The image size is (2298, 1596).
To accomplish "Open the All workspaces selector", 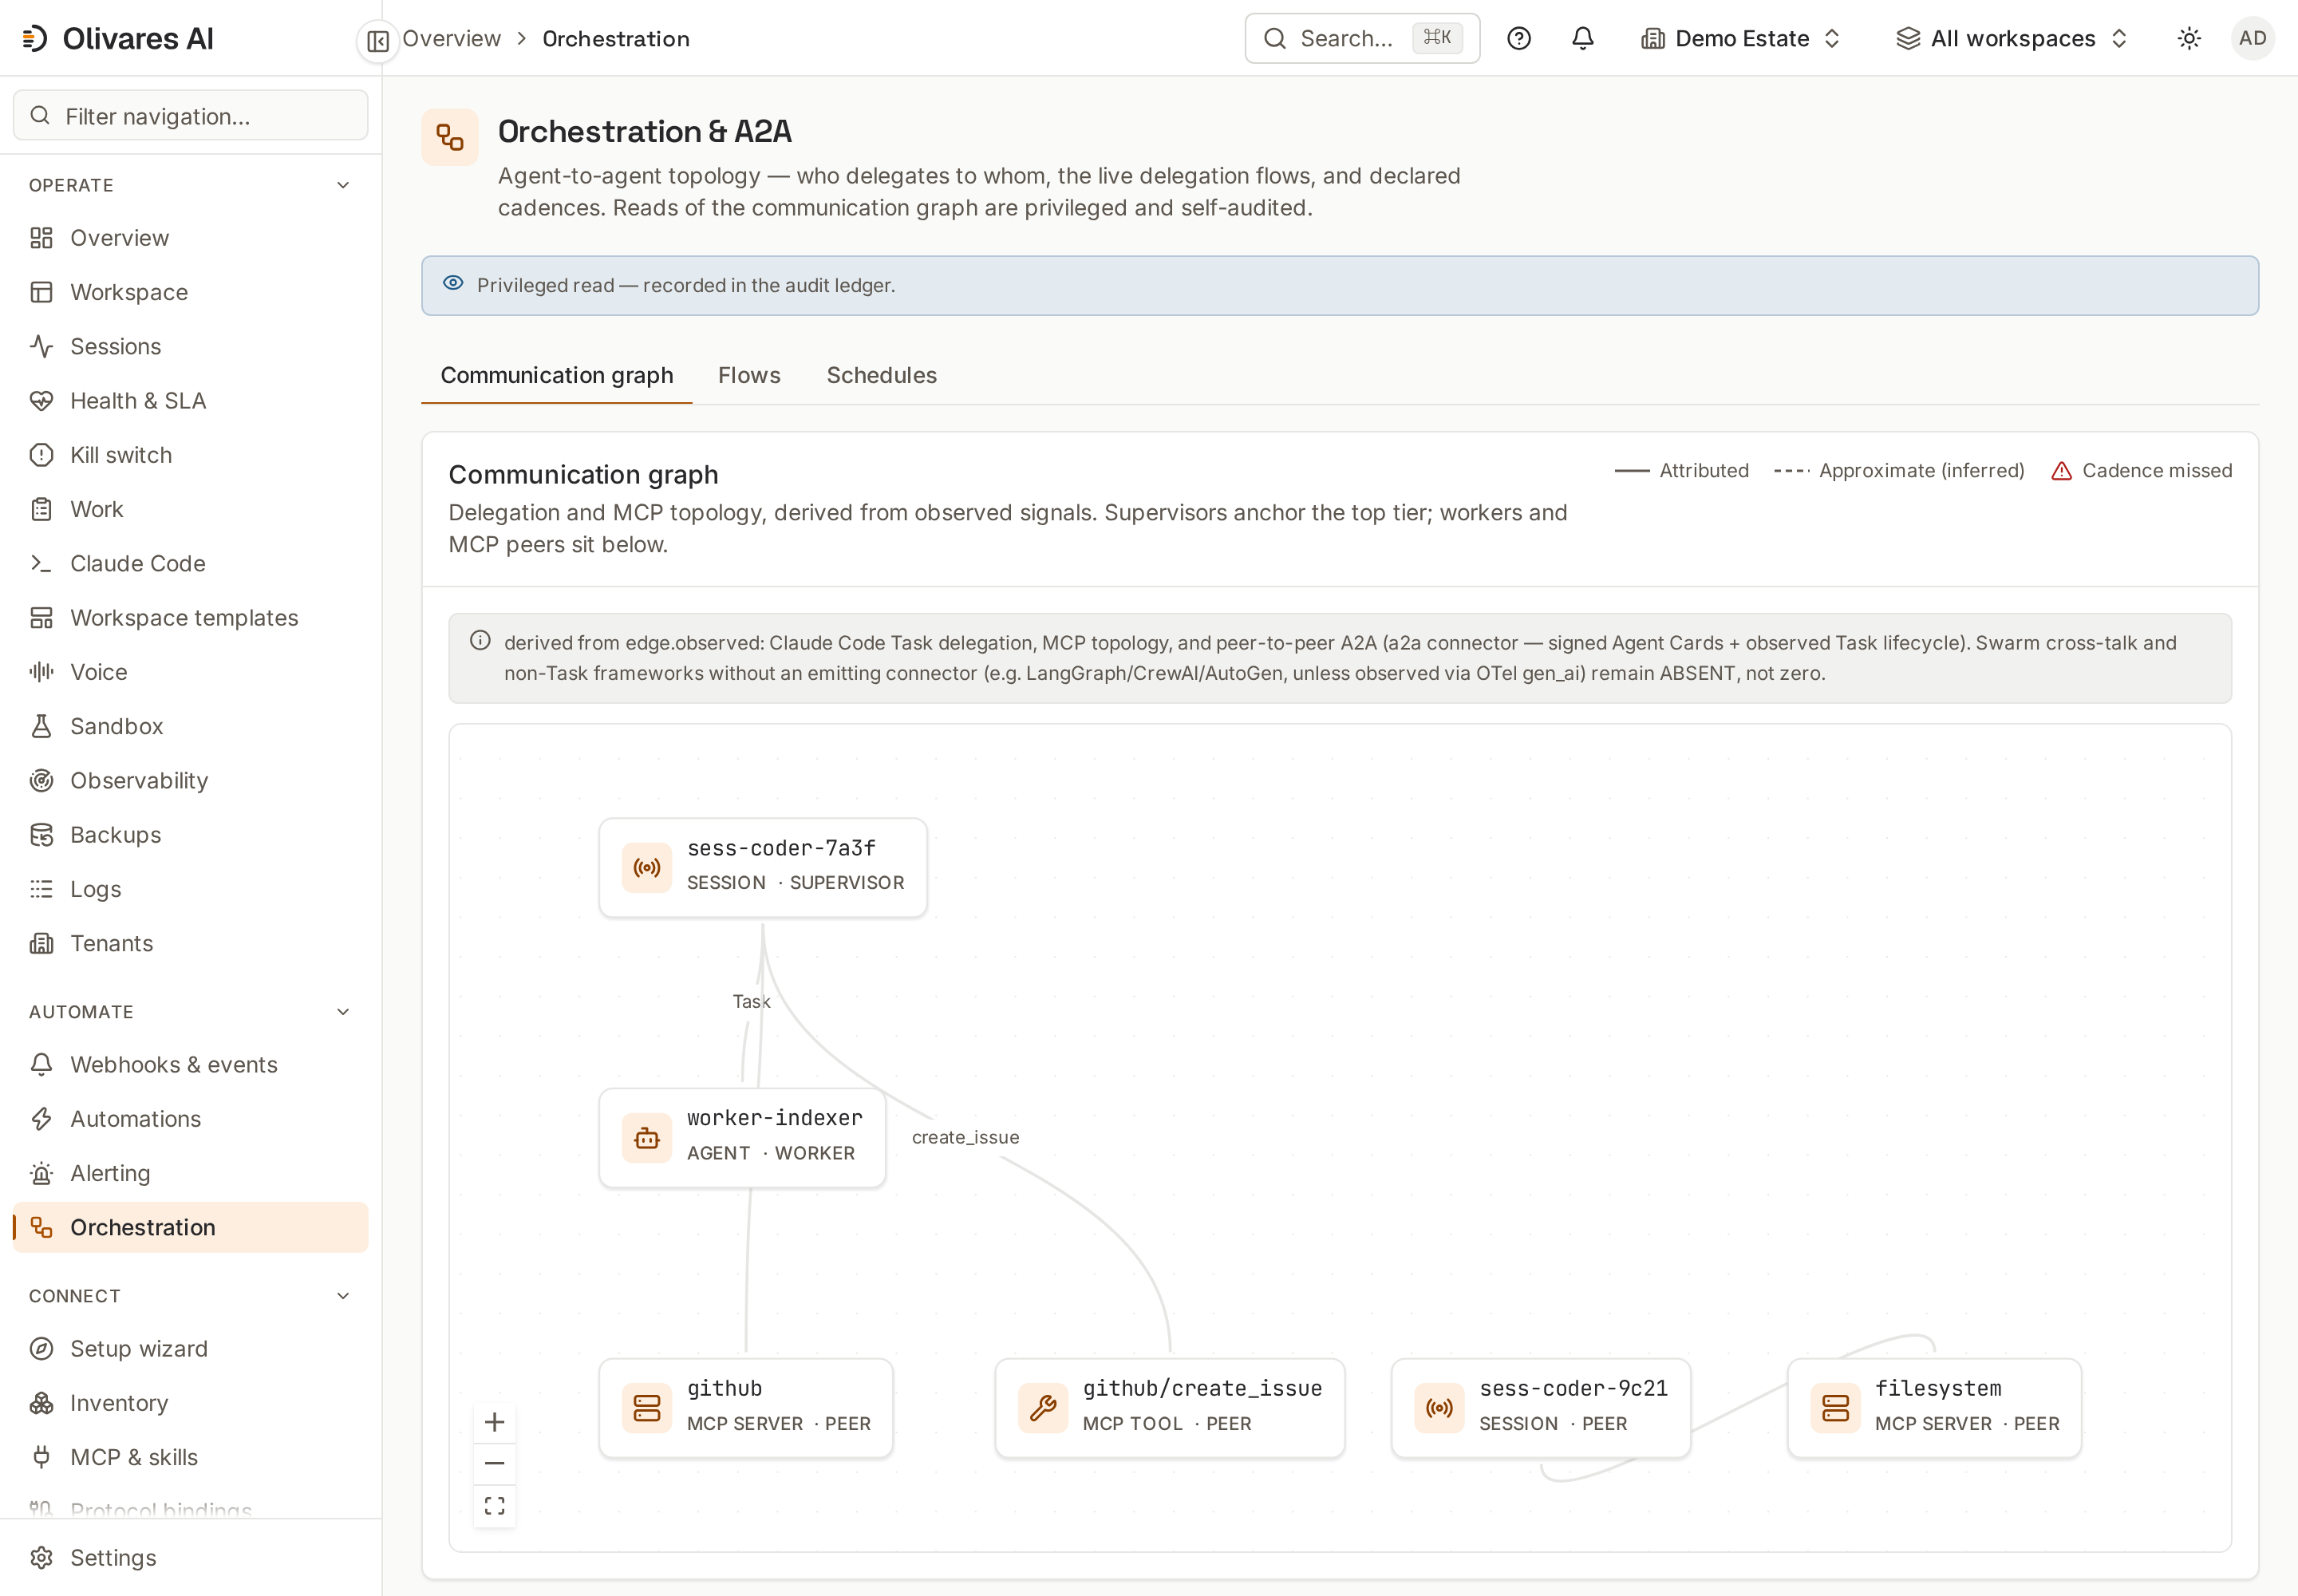I will (2012, 38).
